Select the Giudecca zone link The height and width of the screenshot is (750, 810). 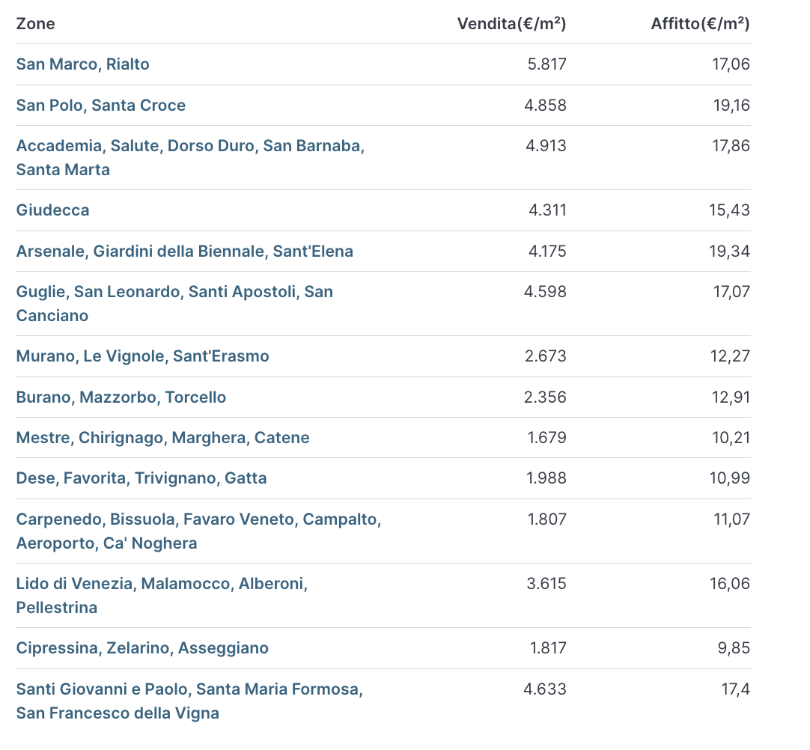(x=52, y=210)
